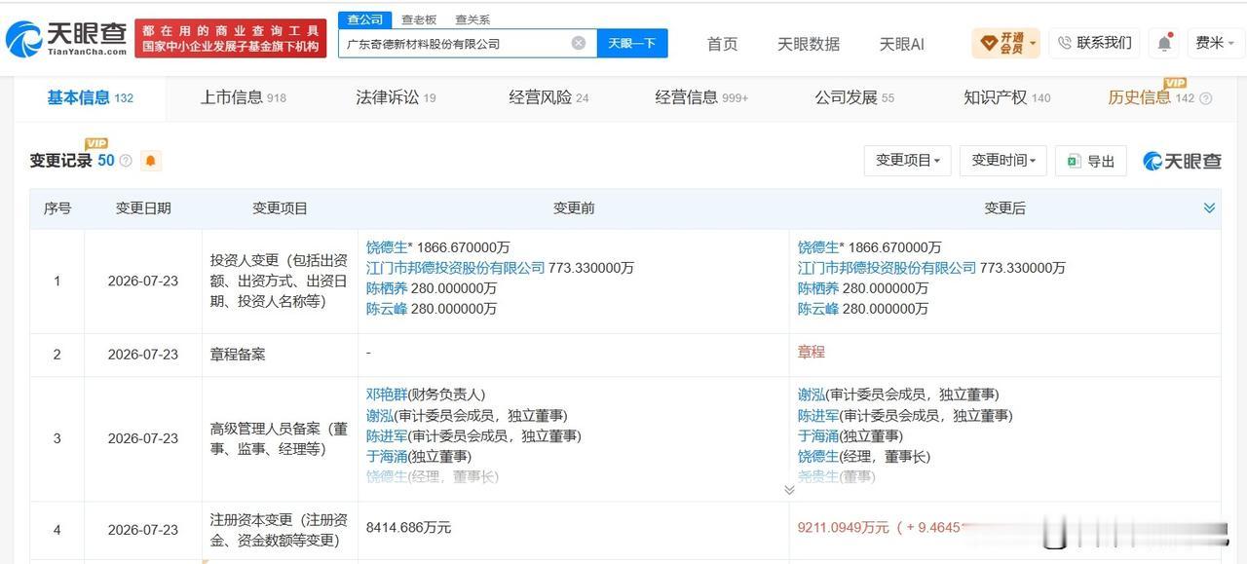Click 联系我们 contact button

[1095, 43]
